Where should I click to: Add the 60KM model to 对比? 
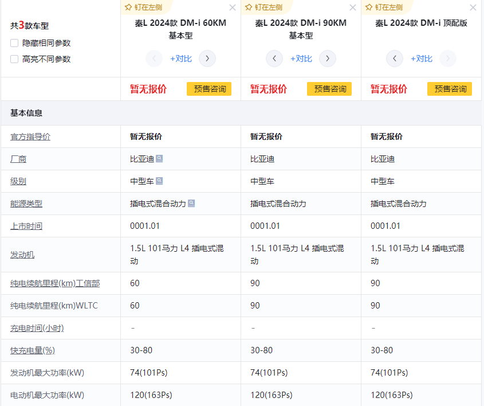pos(181,58)
